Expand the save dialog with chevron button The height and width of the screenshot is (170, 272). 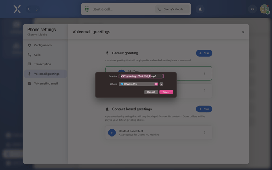161,84
